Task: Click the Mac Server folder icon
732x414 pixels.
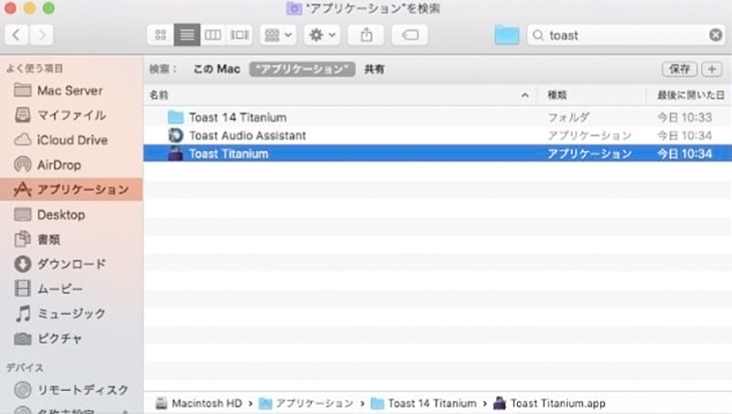Action: 22,90
